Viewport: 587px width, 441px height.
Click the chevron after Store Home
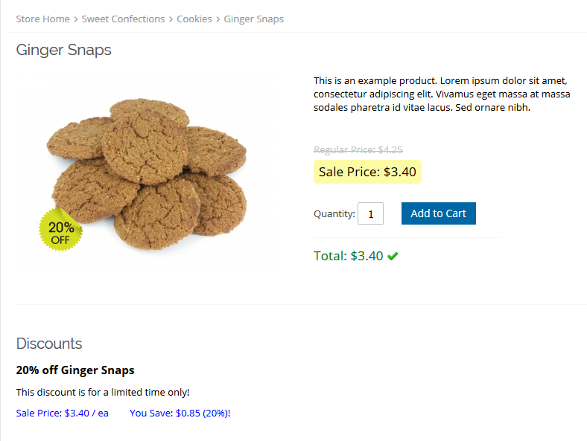(76, 19)
